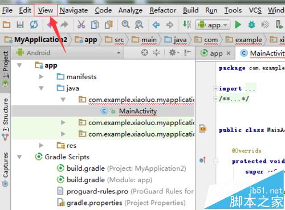Click the Run with coverage icon

pos(265,24)
